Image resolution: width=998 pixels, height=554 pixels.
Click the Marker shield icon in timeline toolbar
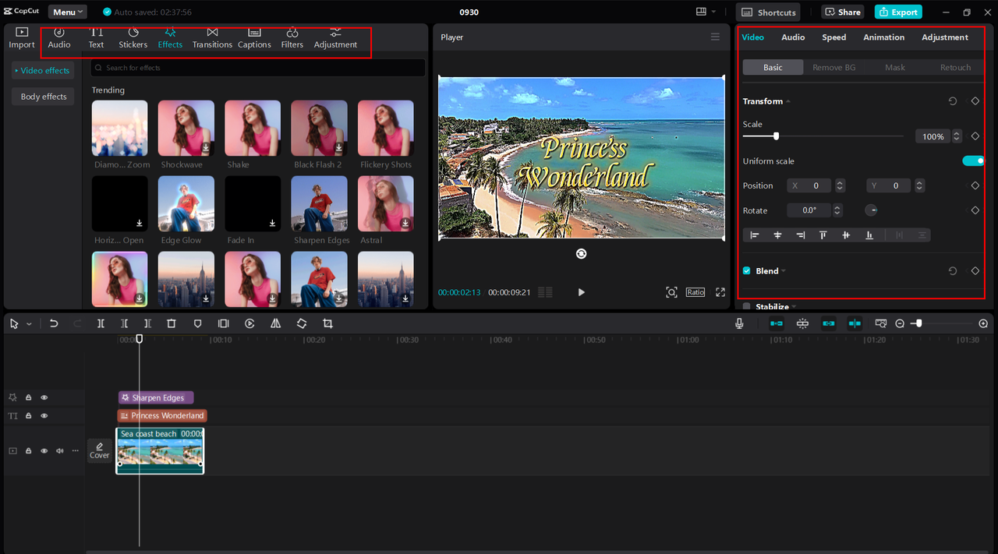tap(197, 323)
